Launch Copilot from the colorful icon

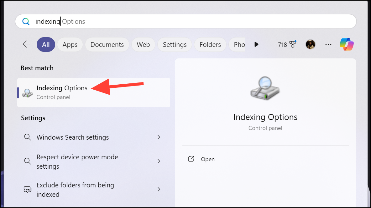tap(347, 44)
